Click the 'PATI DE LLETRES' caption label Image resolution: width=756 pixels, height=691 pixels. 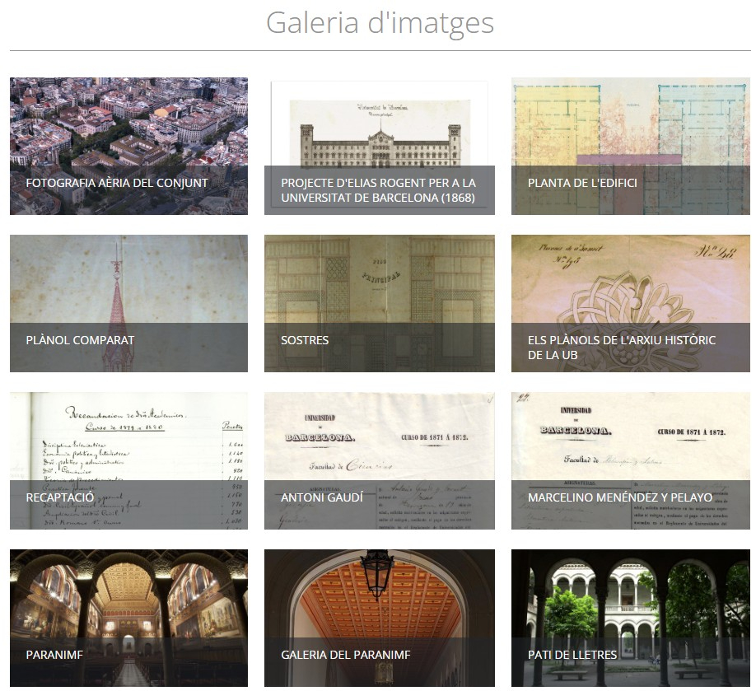pos(572,655)
